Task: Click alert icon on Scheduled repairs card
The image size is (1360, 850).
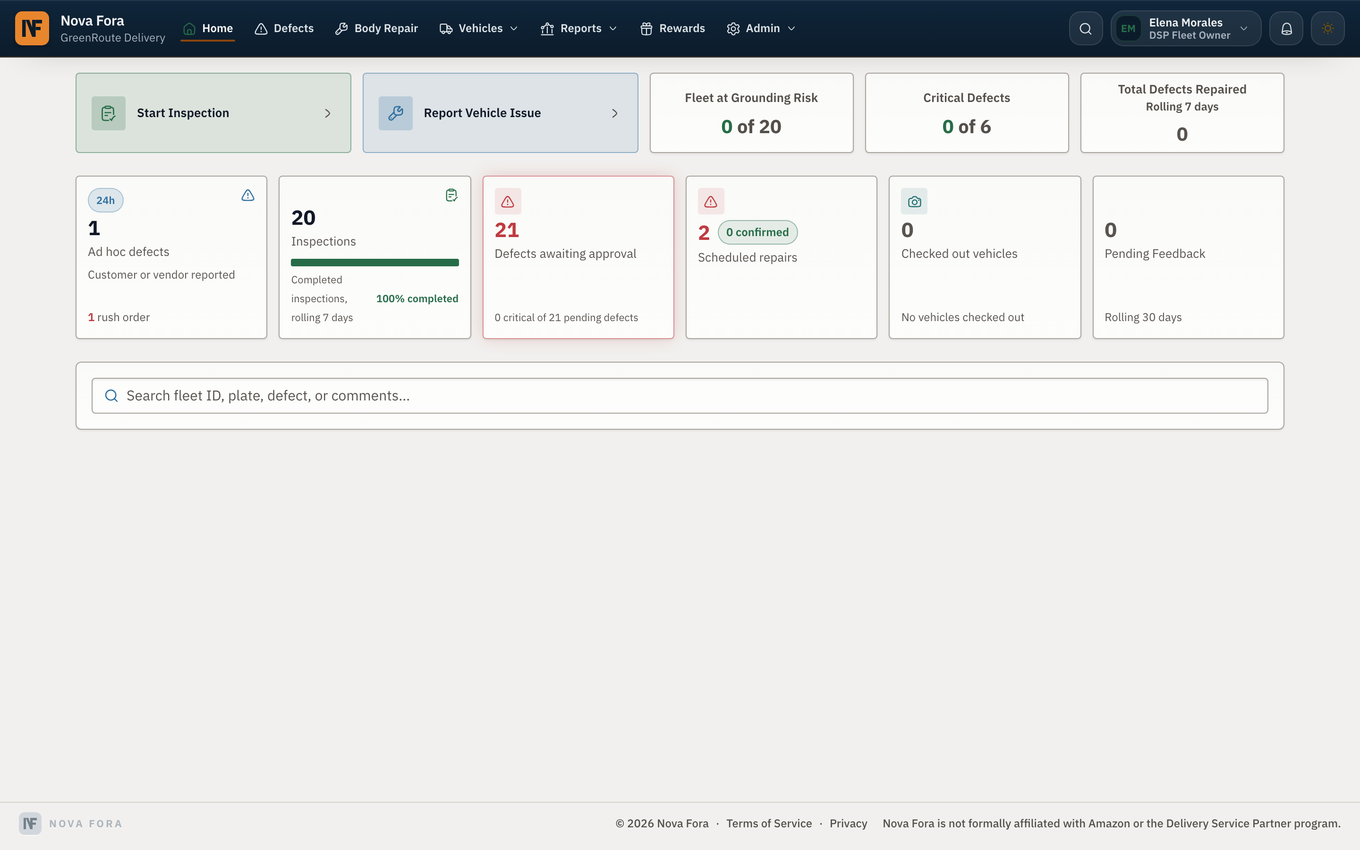Action: pos(711,201)
